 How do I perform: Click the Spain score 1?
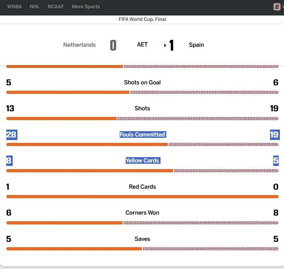pos(171,45)
